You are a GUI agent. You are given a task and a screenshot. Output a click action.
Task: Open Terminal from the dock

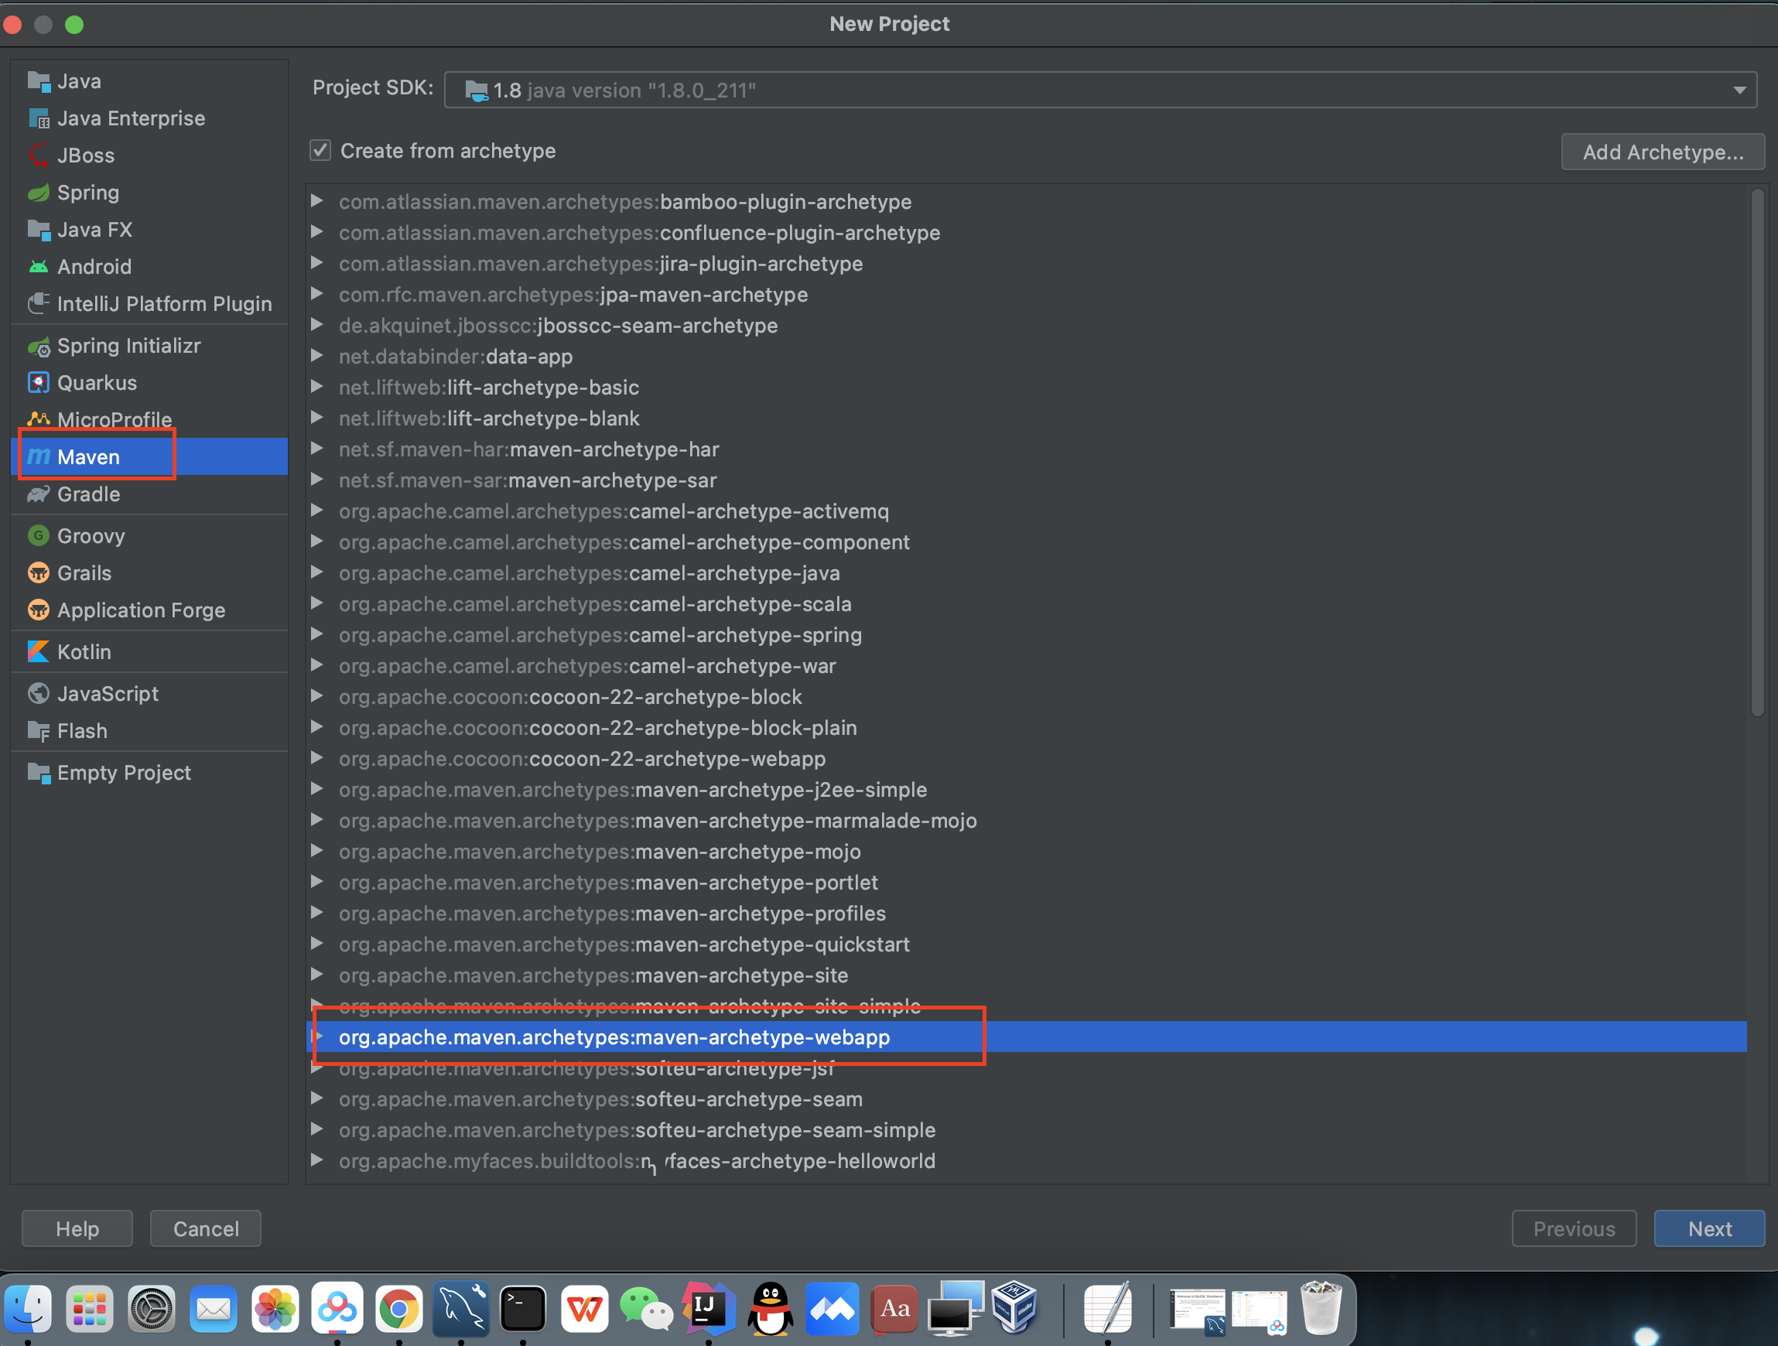522,1307
